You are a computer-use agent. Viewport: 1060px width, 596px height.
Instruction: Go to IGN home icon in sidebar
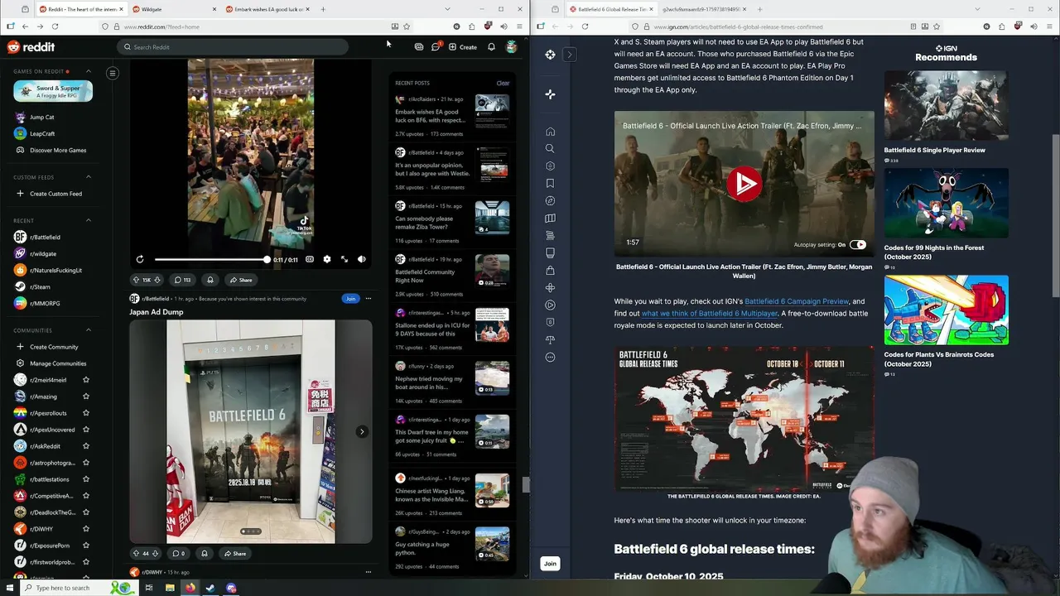550,132
